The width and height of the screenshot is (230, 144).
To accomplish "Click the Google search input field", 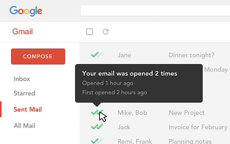I will pos(155,10).
